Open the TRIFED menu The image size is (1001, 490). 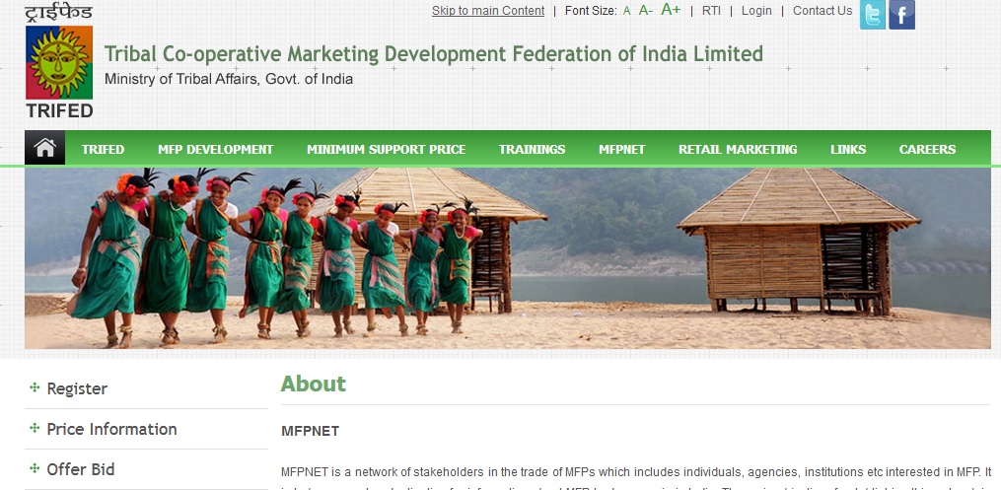103,149
